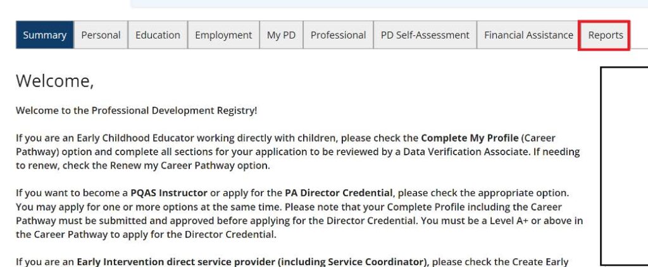The height and width of the screenshot is (267, 648).
Task: Select the Financial Assistance tab
Action: (x=528, y=35)
